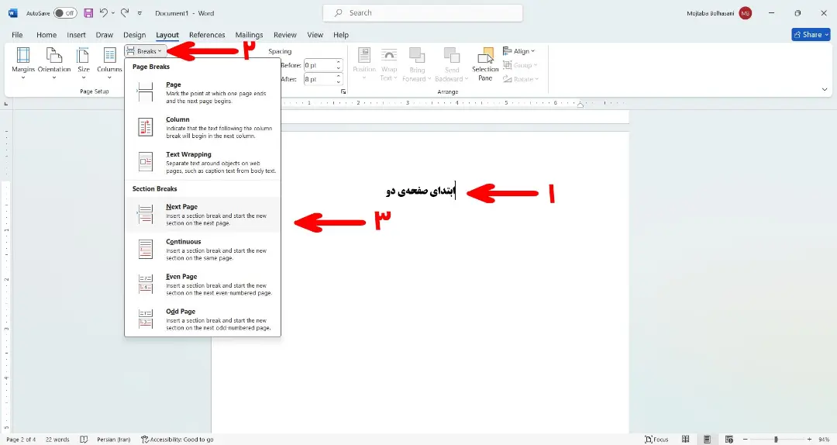
Task: Switch to Web Layout view button
Action: (729, 439)
